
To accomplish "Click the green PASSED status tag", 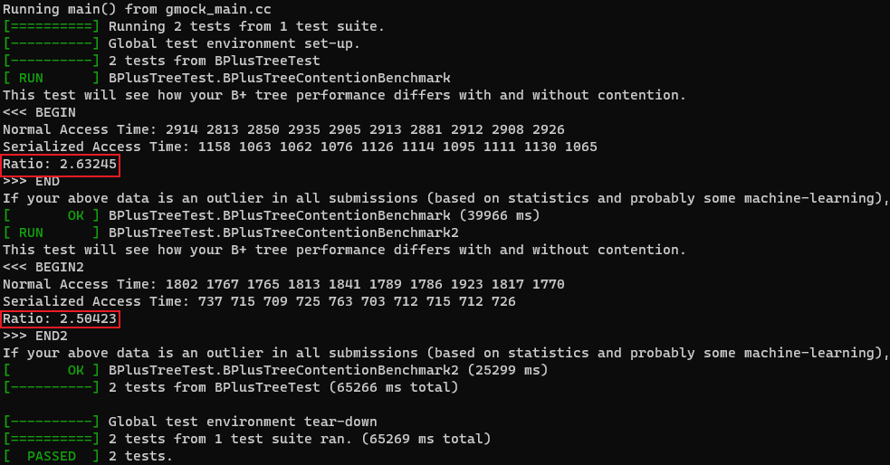I will point(51,456).
